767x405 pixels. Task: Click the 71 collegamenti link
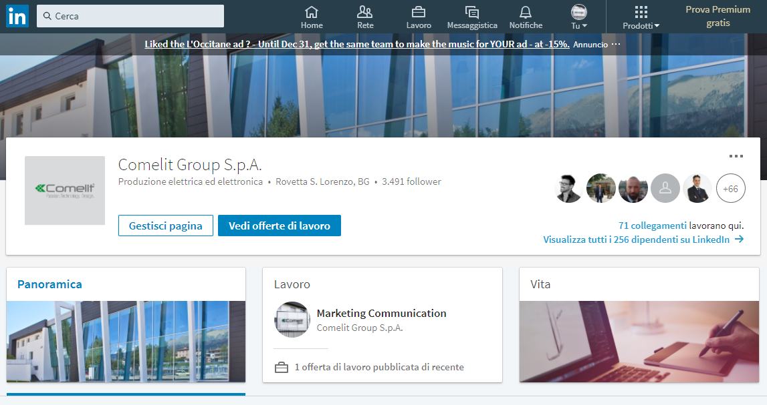(653, 226)
